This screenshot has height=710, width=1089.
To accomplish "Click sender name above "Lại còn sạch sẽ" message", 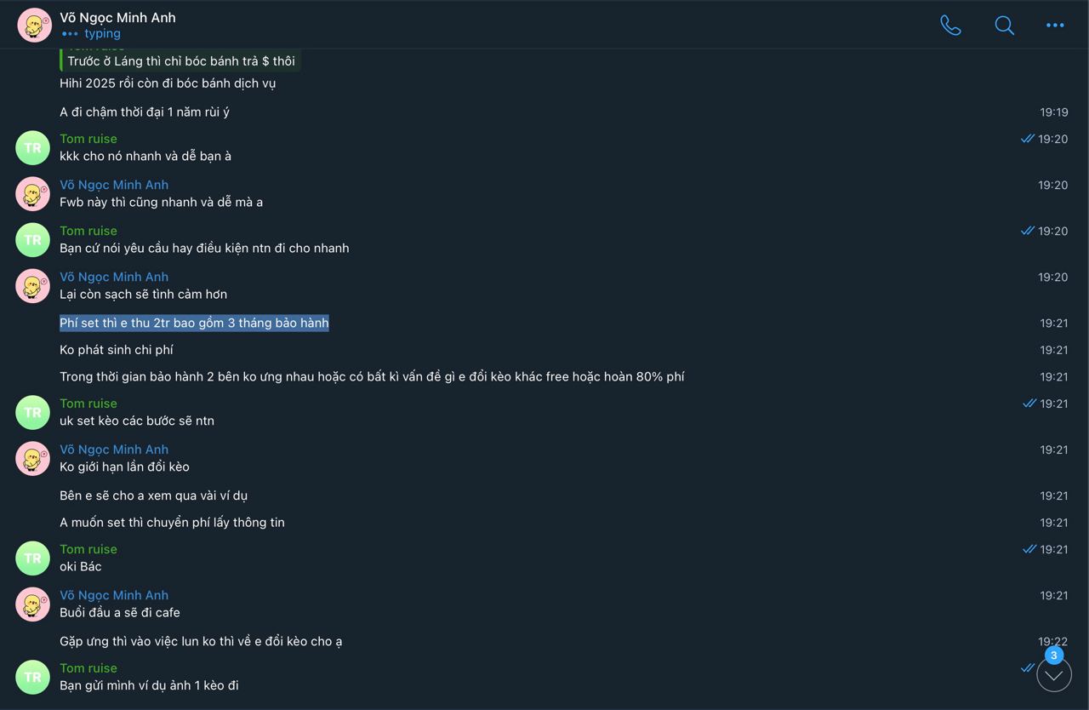I will point(114,277).
